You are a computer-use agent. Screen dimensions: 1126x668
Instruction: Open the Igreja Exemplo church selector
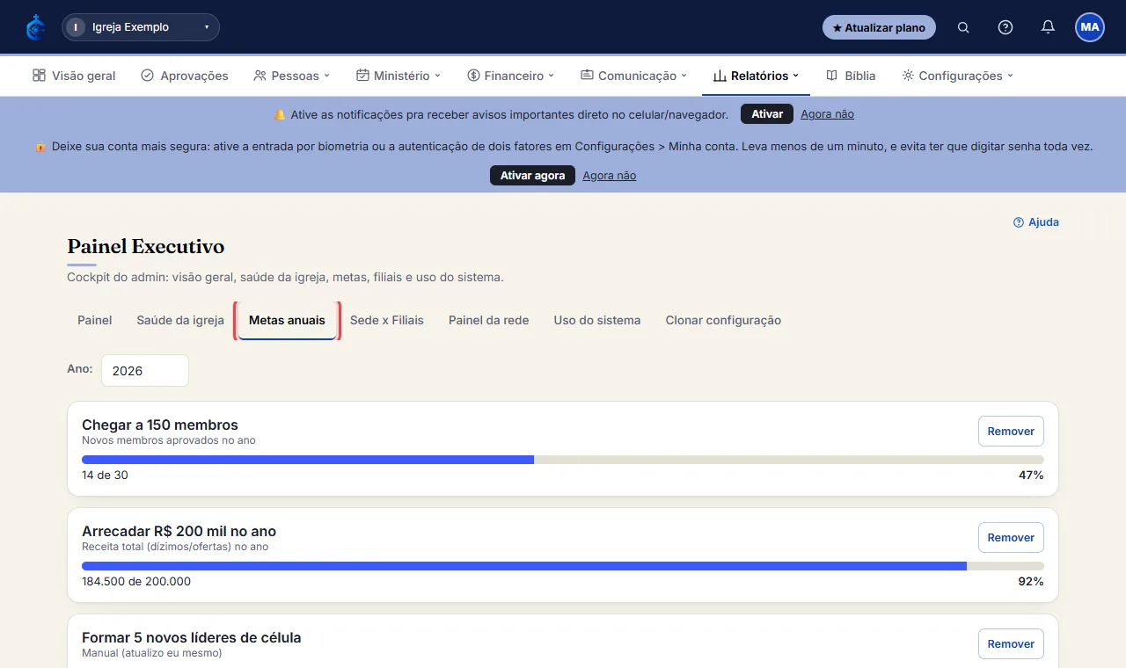[x=141, y=27]
